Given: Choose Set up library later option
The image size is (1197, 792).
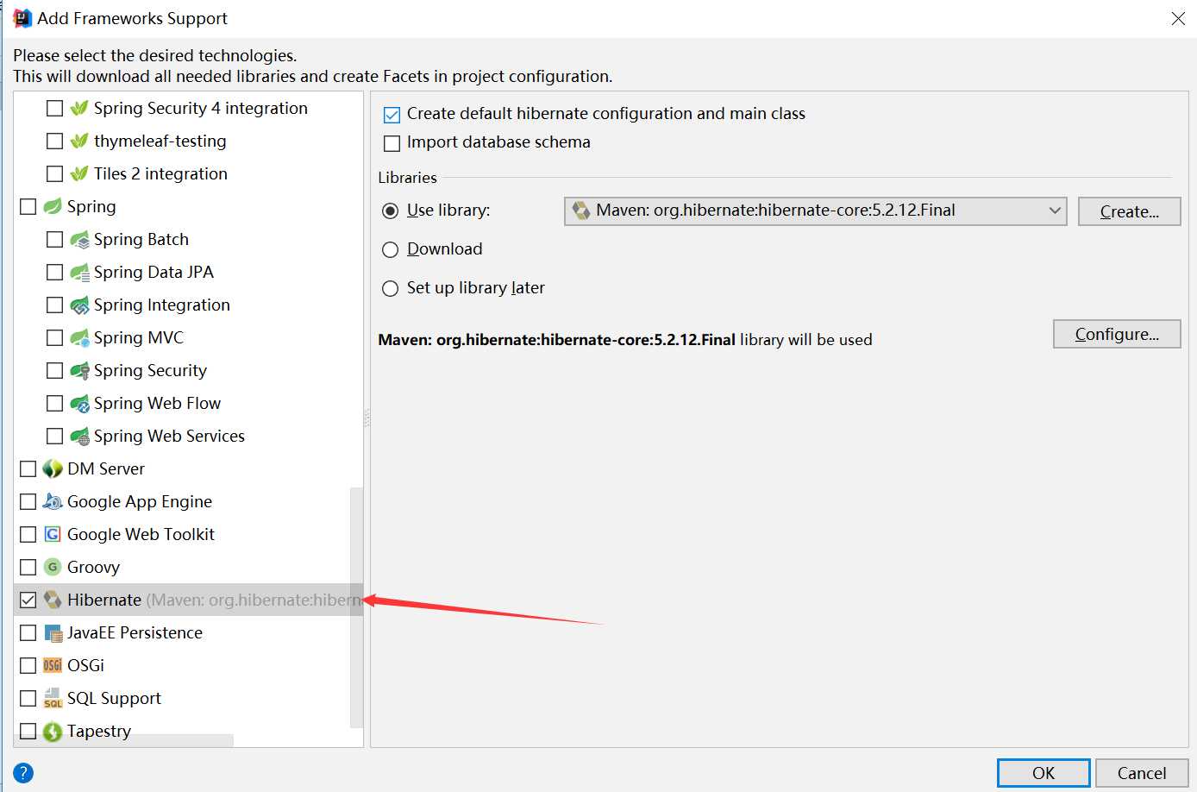Looking at the screenshot, I should (x=391, y=289).
